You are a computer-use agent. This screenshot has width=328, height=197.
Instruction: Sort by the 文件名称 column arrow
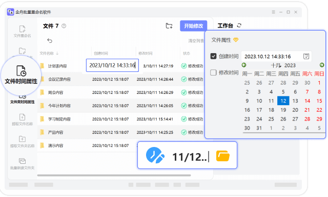coord(57,54)
